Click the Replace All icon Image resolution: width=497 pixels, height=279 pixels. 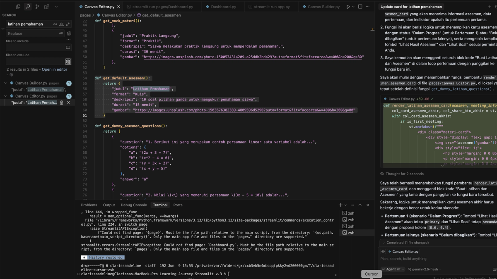[69, 33]
